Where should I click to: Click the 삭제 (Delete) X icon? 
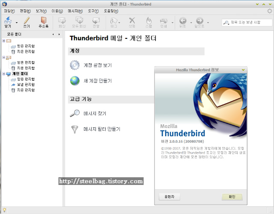click(132, 21)
